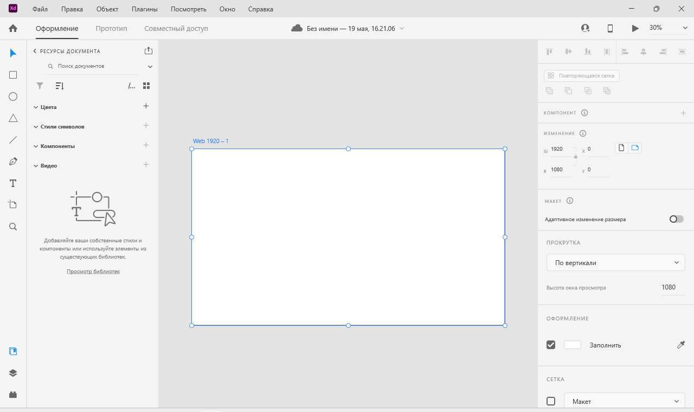Open the Layers panel icon
This screenshot has width=694, height=412.
coord(13,373)
